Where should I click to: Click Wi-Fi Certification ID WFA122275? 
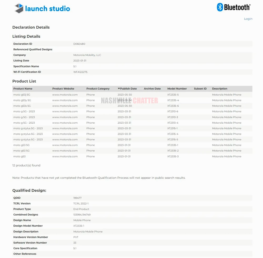(80, 72)
